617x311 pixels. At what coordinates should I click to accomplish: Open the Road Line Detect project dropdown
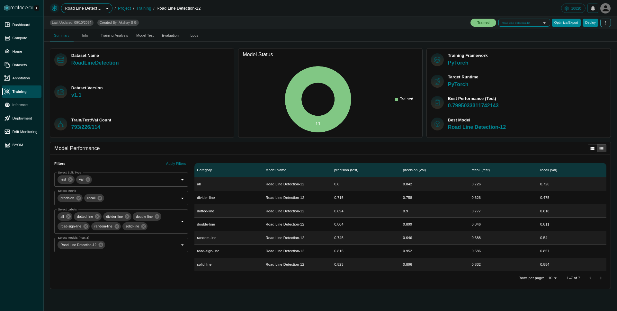pos(87,8)
